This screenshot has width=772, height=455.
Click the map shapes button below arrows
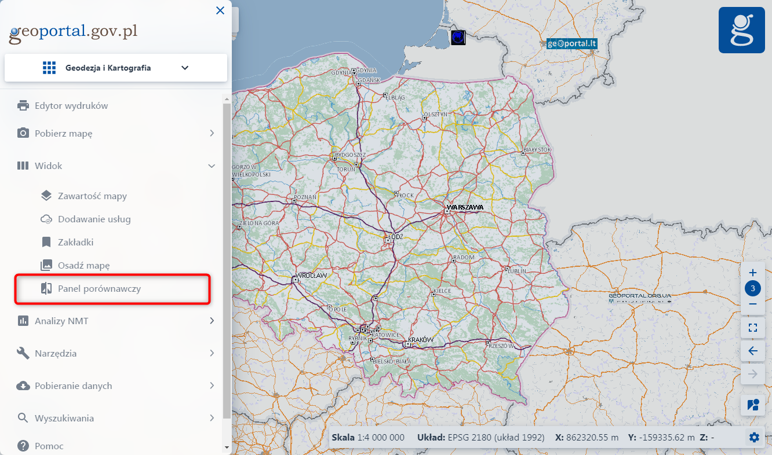[753, 405]
